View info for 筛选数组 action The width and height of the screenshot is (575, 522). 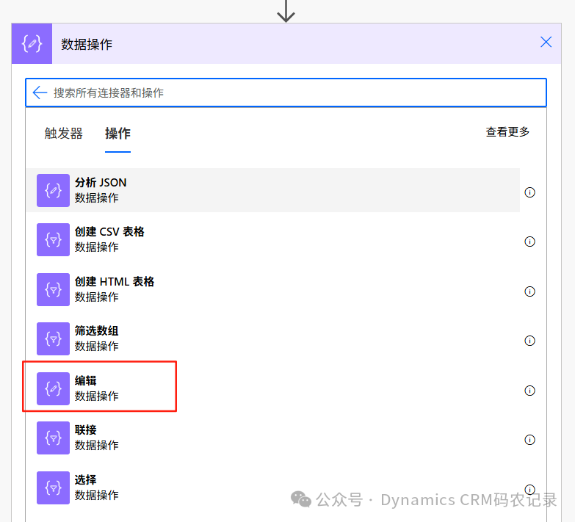pyautogui.click(x=529, y=341)
